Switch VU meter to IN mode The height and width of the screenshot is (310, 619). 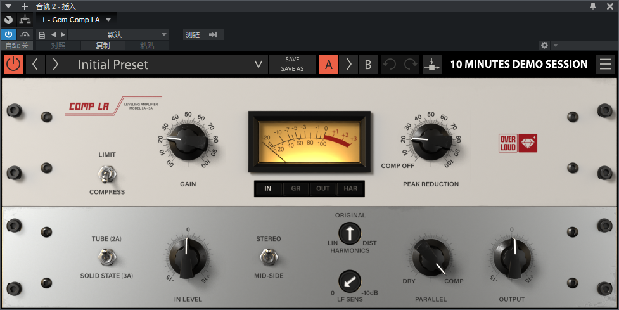(x=267, y=188)
